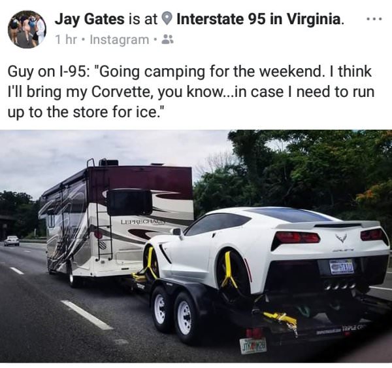Click the location pin icon
This screenshot has width=392, height=368.
tap(166, 19)
